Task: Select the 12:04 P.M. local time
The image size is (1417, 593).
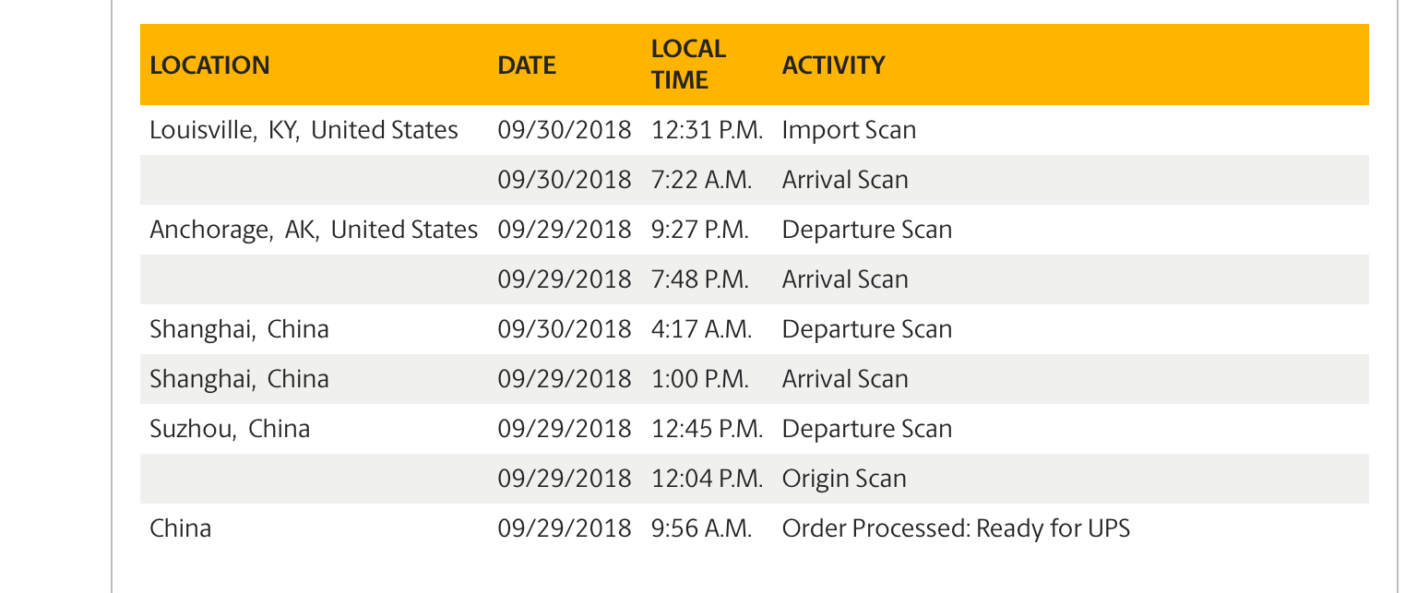Action: [707, 479]
